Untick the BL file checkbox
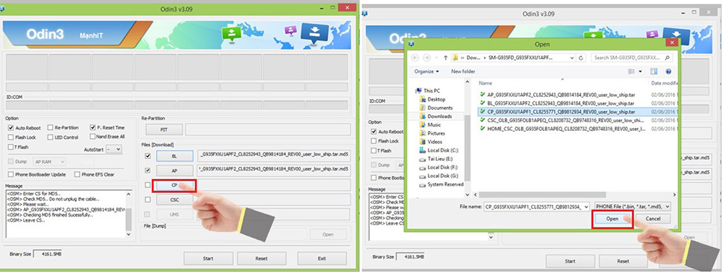Viewport: 722px width, 272px height. point(148,156)
